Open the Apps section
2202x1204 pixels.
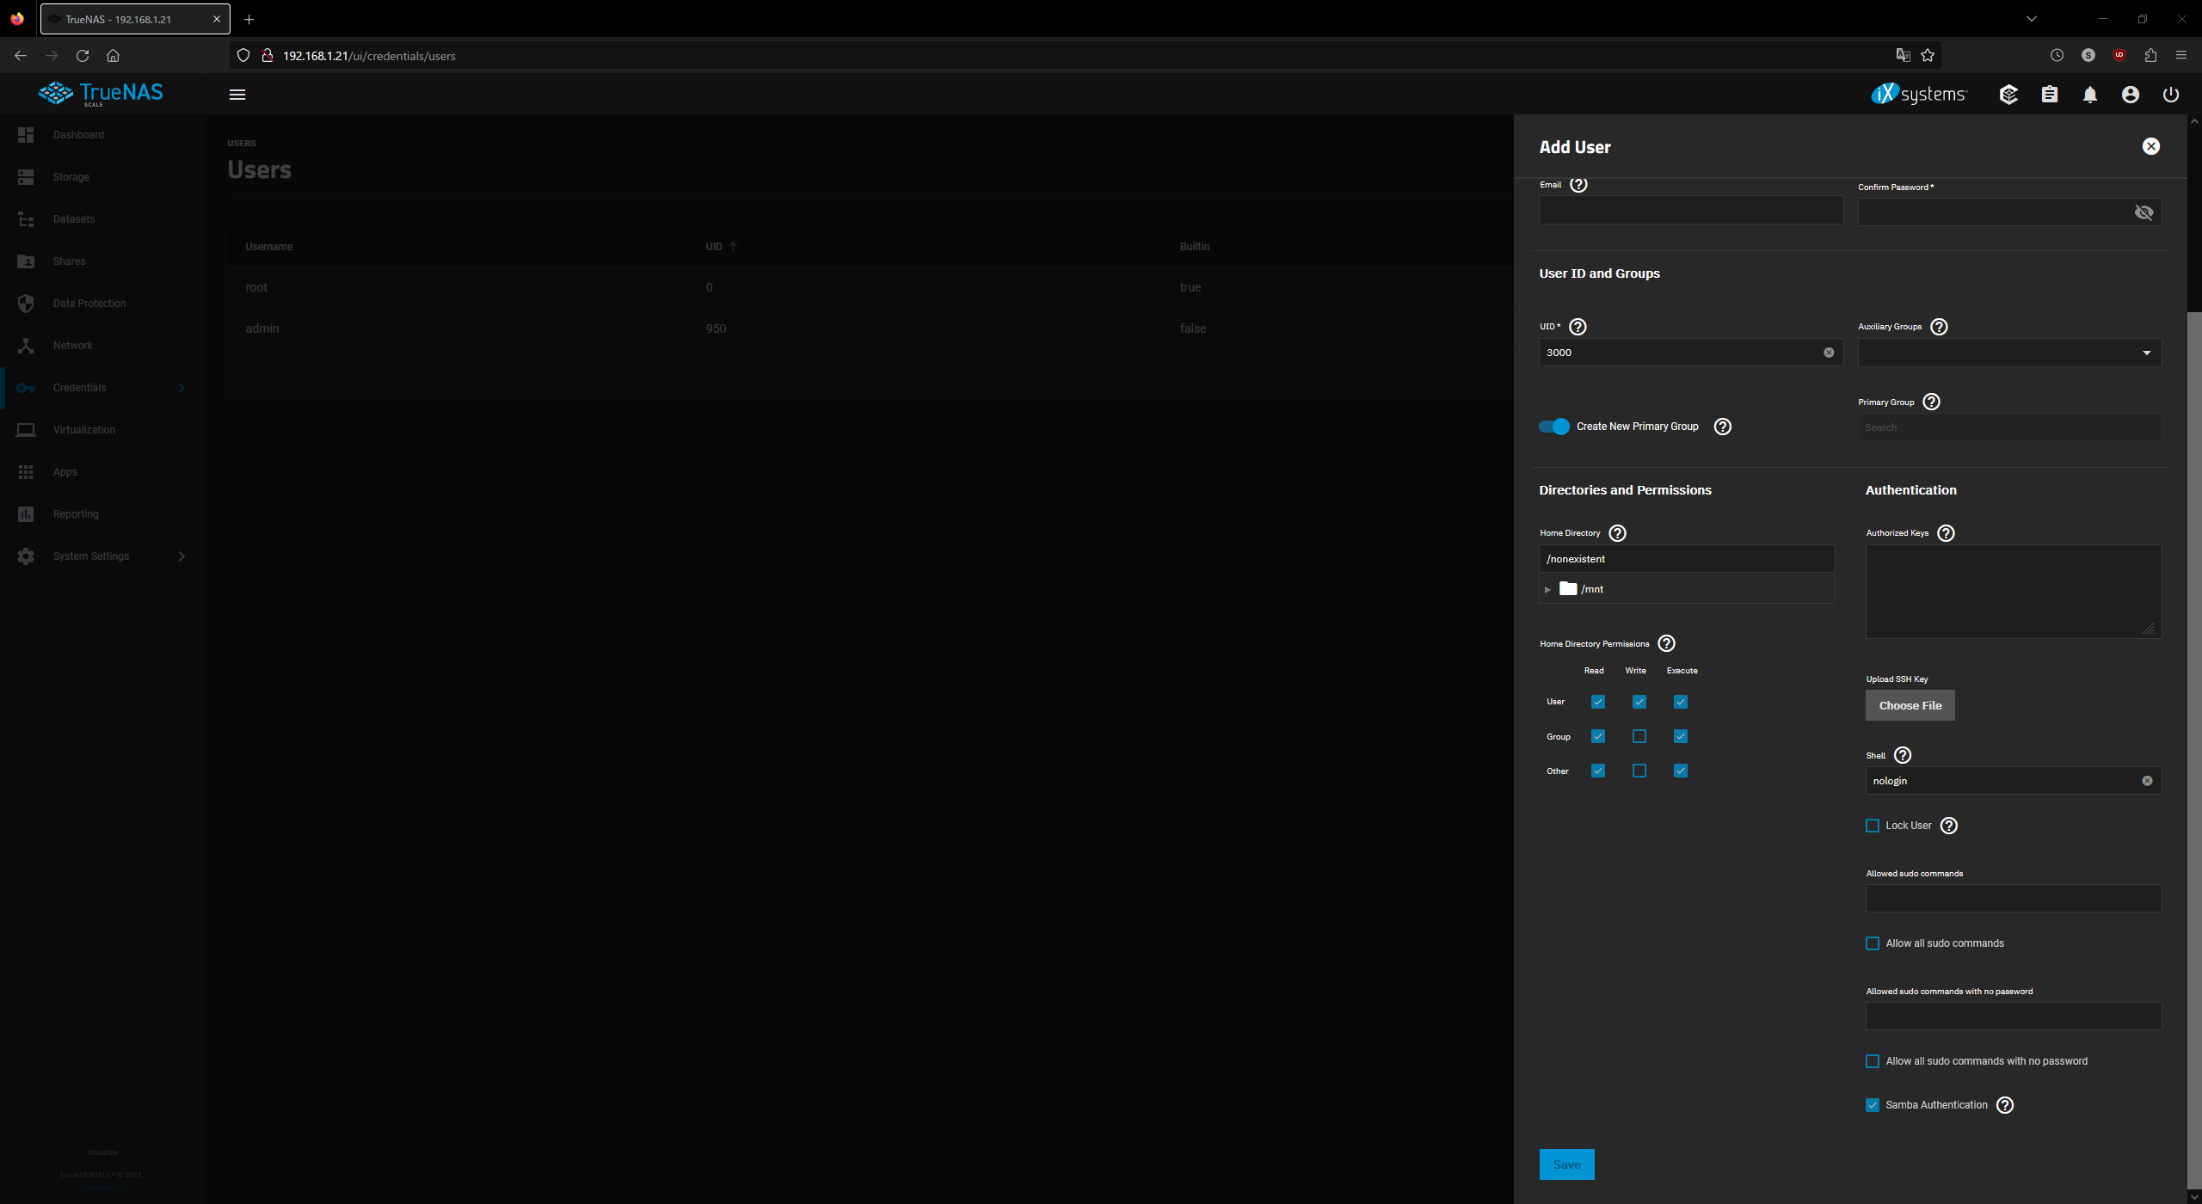click(x=65, y=471)
